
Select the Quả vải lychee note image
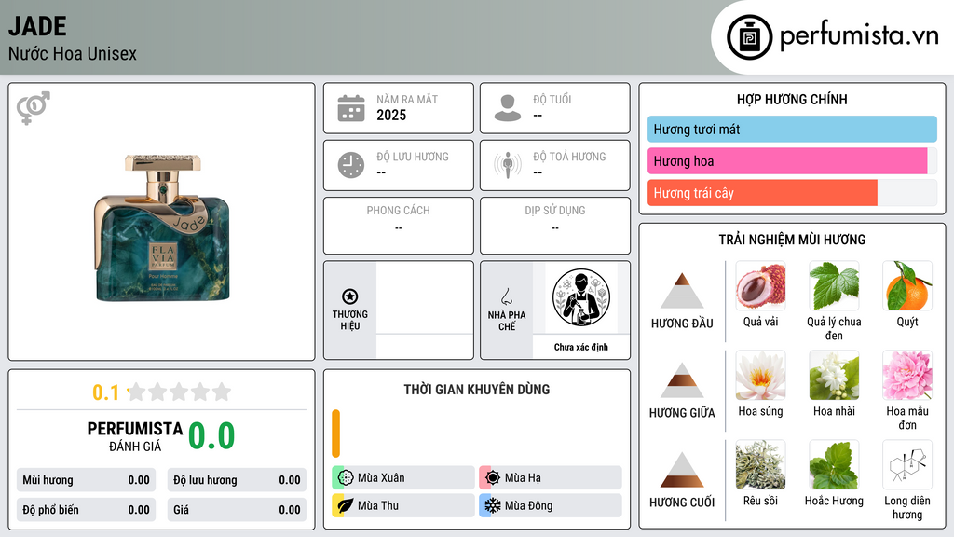tap(760, 285)
